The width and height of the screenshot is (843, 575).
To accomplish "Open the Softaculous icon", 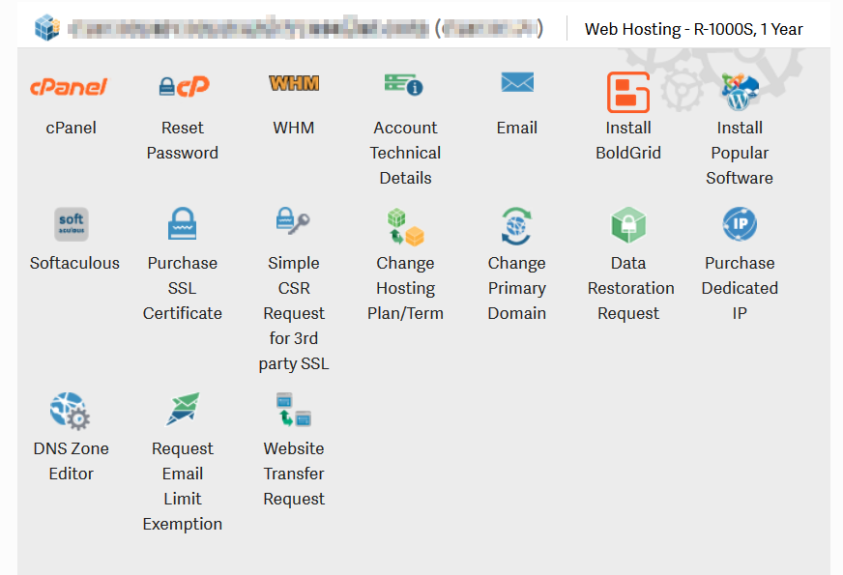I will [x=72, y=224].
